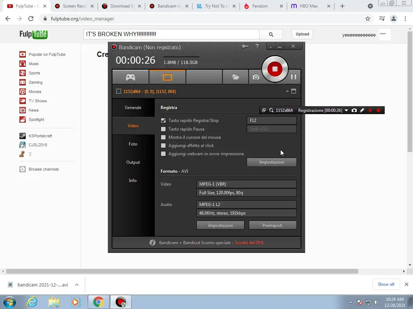Open Internet Explorer from taskbar
Viewport: 413px width, 309px height.
32,302
